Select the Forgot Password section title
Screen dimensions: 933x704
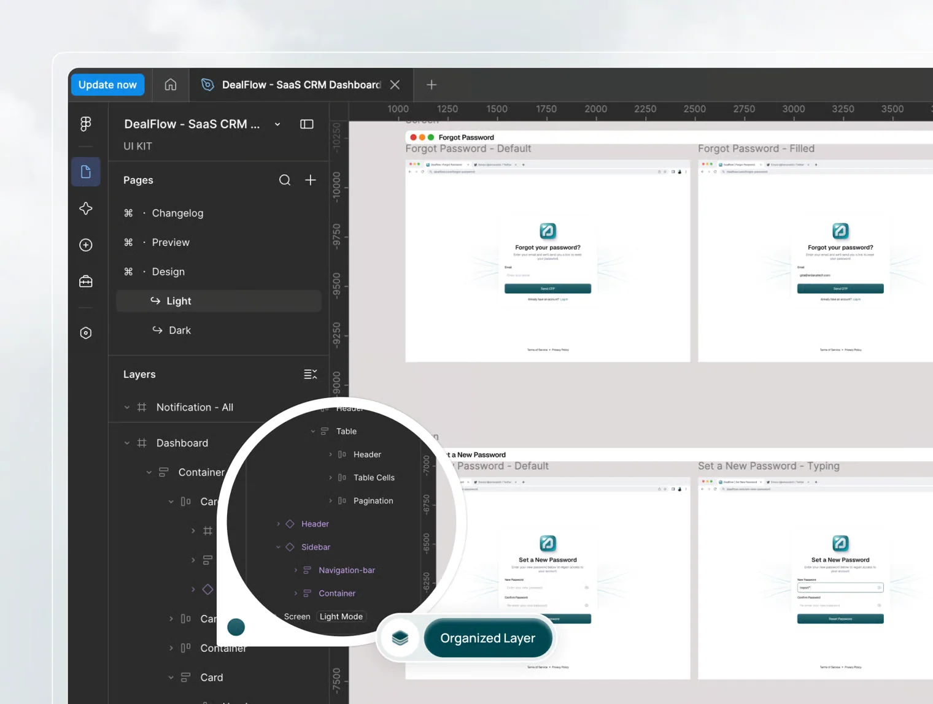coord(466,137)
